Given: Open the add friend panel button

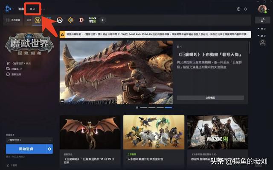Looking at the screenshot, I should [263, 20].
